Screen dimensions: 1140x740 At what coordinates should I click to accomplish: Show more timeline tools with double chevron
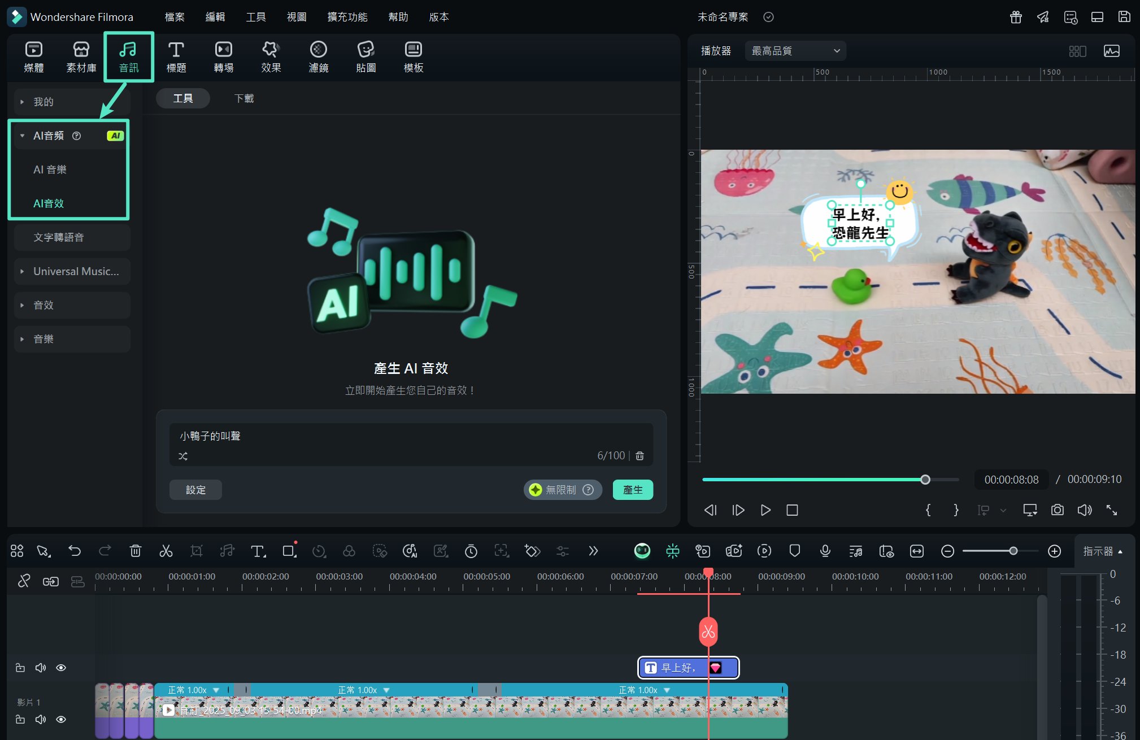(x=593, y=551)
